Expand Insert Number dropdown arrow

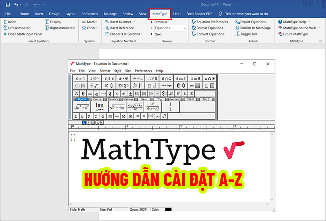[134, 22]
